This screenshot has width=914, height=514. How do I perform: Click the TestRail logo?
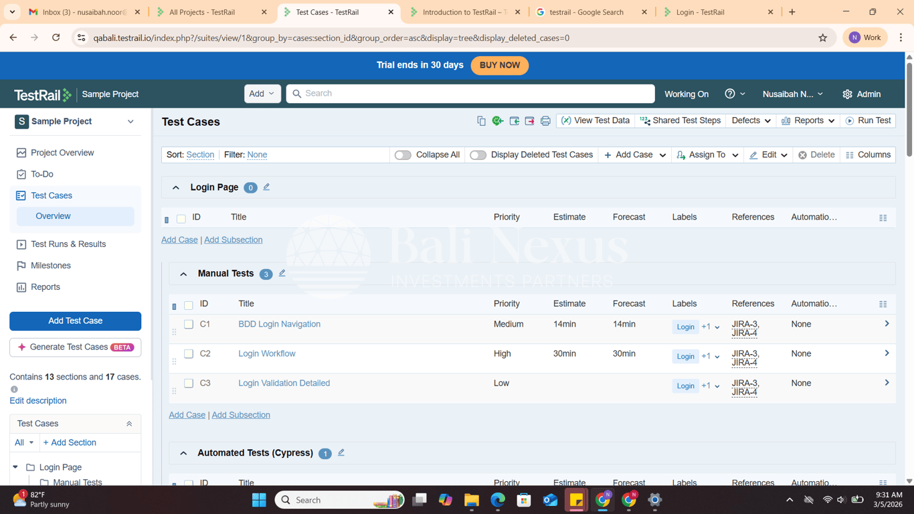[x=43, y=95]
